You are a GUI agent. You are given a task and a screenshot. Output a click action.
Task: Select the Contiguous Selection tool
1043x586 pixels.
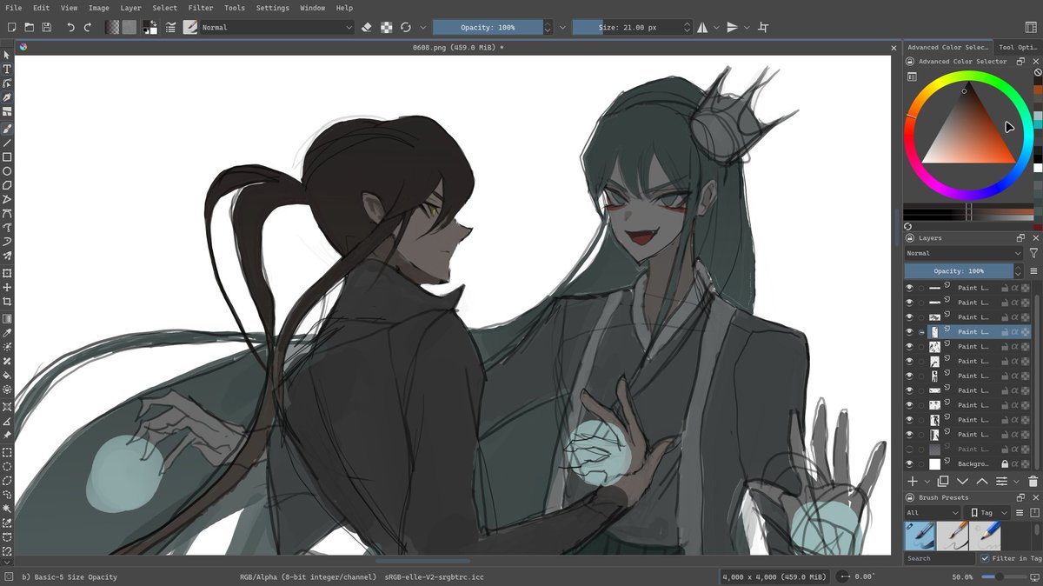tap(7, 508)
